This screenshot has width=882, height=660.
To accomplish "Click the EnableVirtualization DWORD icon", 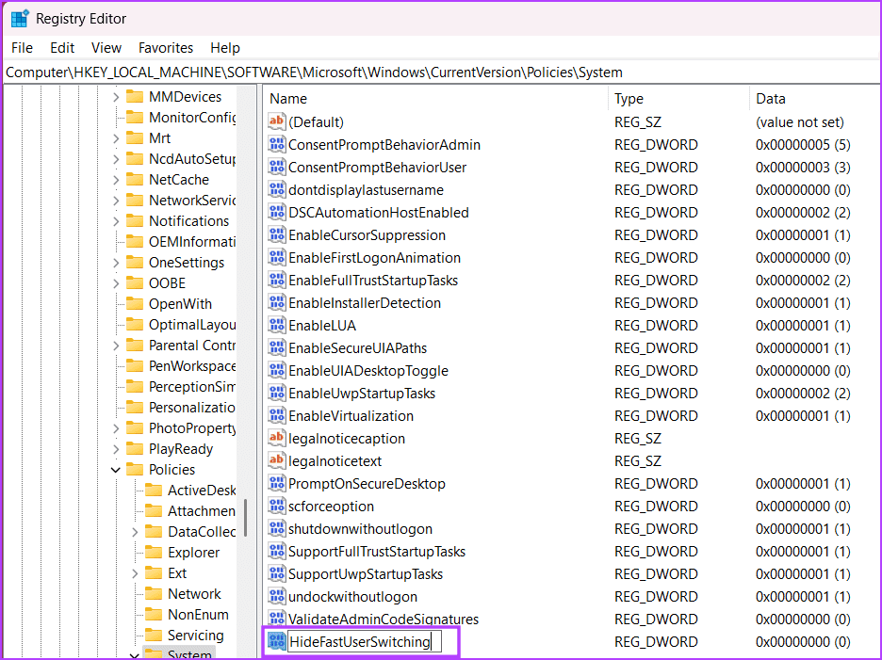I will pyautogui.click(x=276, y=415).
